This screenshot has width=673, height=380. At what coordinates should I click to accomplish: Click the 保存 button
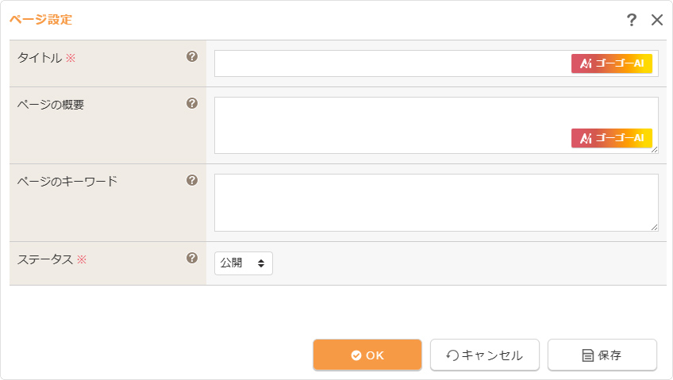click(x=602, y=355)
